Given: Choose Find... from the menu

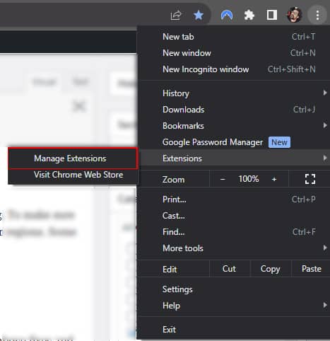Looking at the screenshot, I should pos(233,232).
